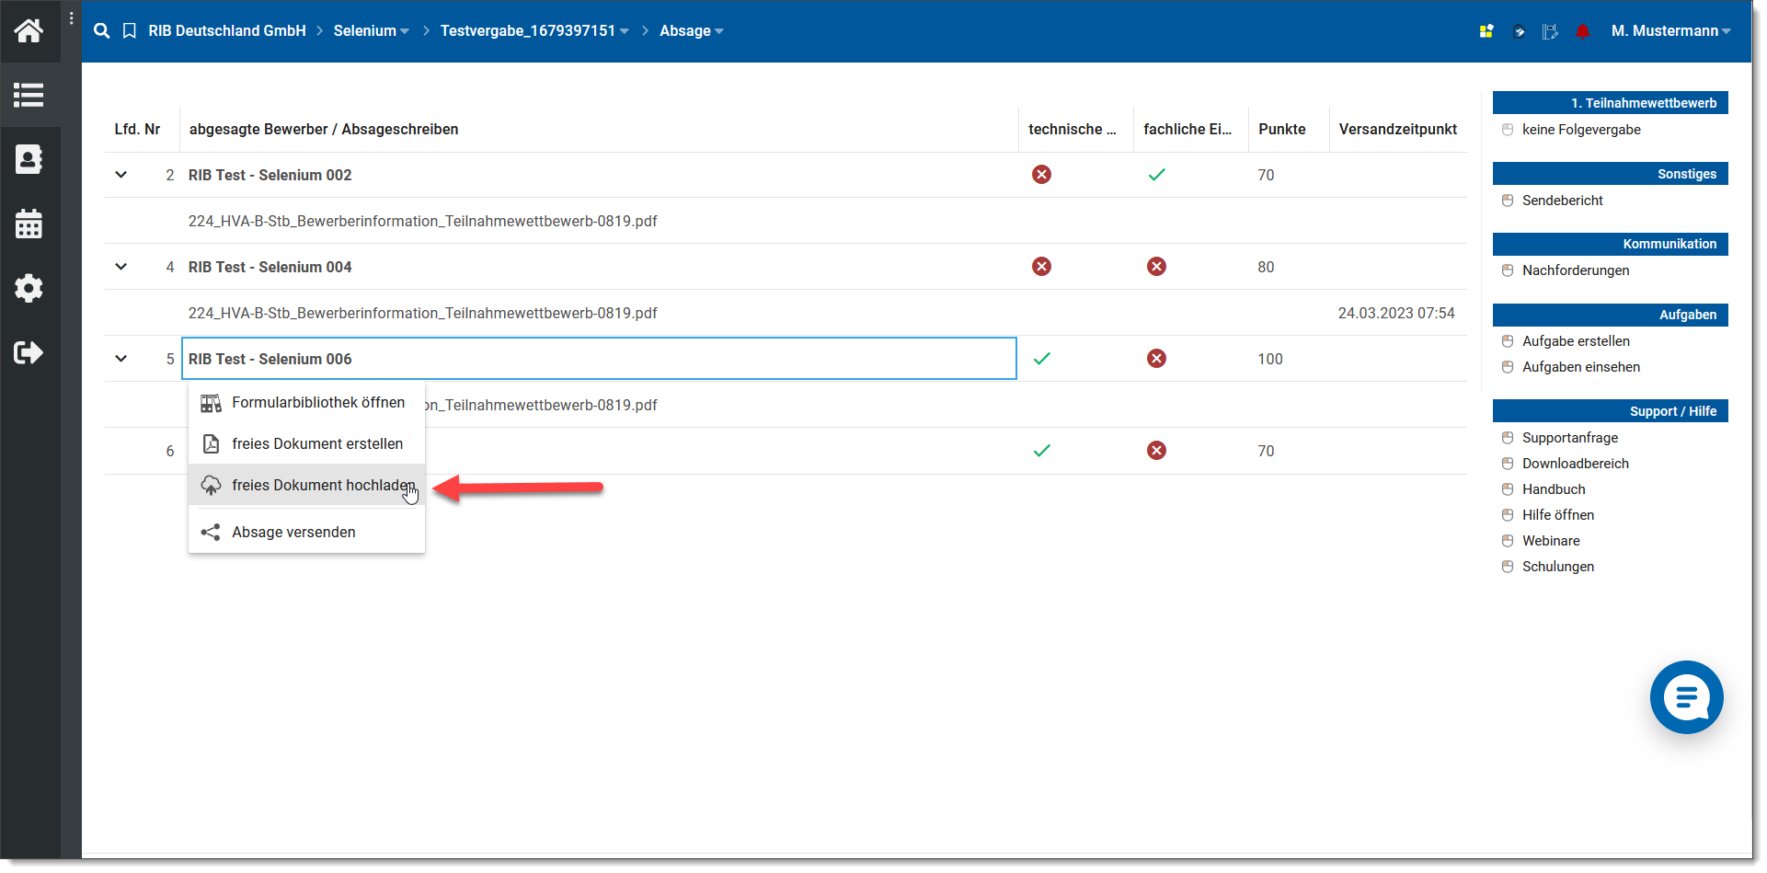
Task: Click the Kommunikation panel header
Action: tap(1610, 244)
